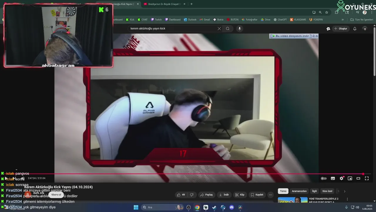Open the Gmail bookmark
This screenshot has width=376, height=212.
tap(205, 20)
